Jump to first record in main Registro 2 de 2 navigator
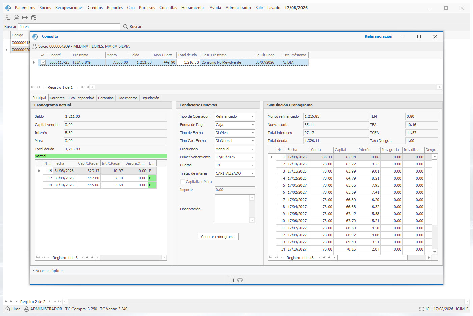Screen dimensions: 473x316 (x=6, y=302)
